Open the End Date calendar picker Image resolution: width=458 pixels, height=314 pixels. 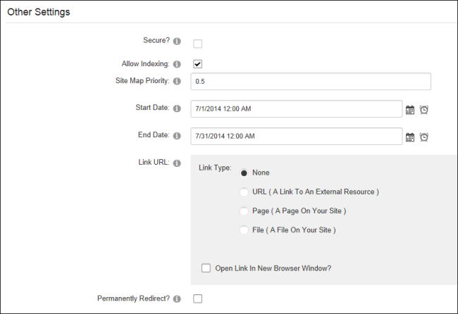pos(410,137)
